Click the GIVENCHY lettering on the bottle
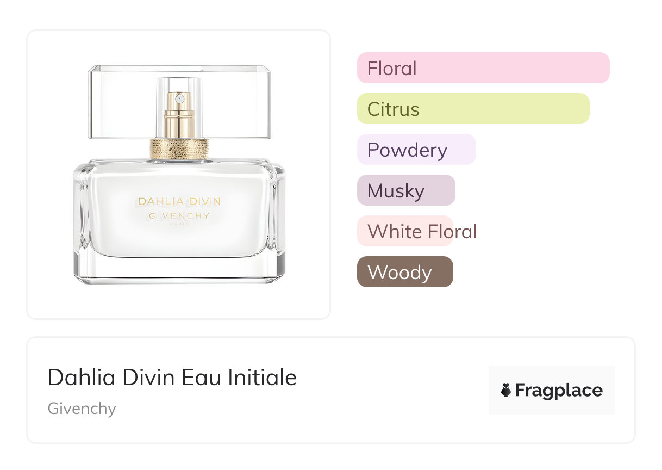 coord(179,215)
